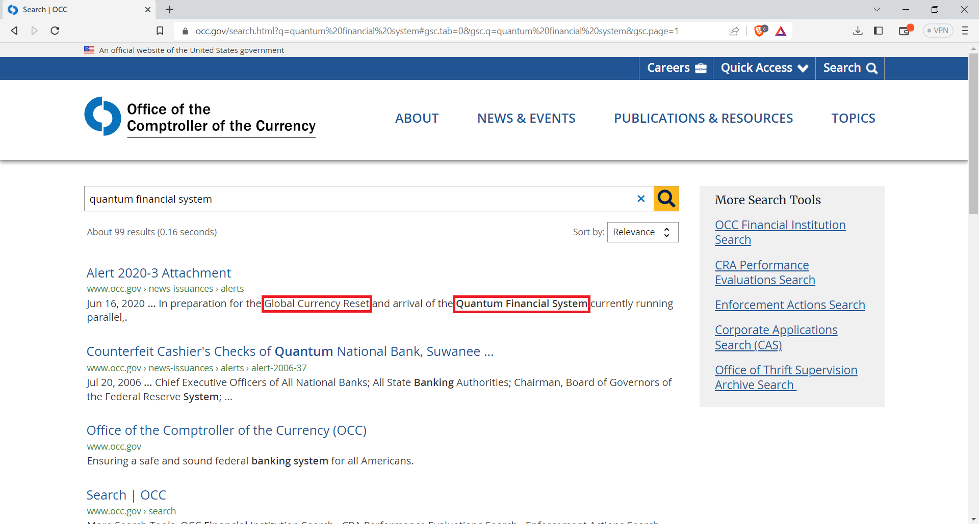
Task: Click the Office of the Comptroller title text
Action: [x=221, y=118]
